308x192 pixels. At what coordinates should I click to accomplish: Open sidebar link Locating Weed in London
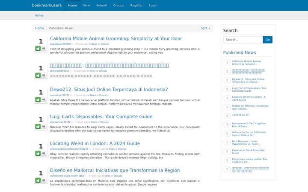coord(249,99)
